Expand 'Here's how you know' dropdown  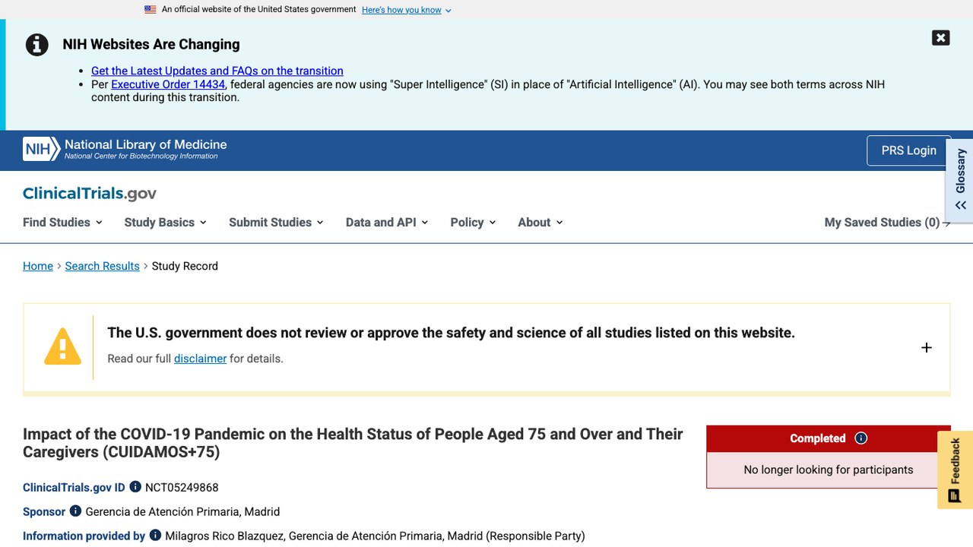407,10
